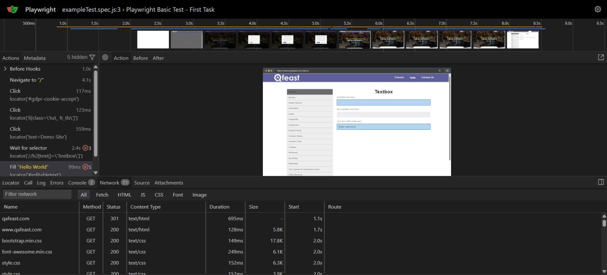Filter network requests by CSS
Viewport: 607px width, 275px height.
159,195
